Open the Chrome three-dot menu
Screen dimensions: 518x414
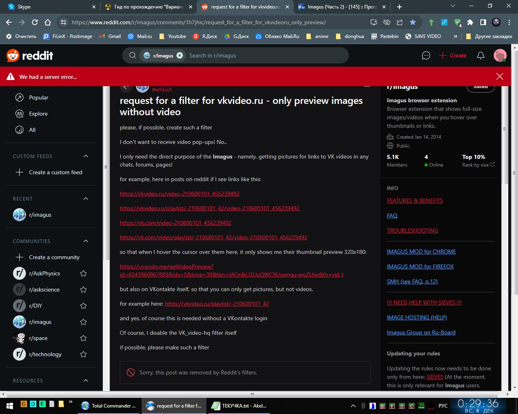click(509, 22)
